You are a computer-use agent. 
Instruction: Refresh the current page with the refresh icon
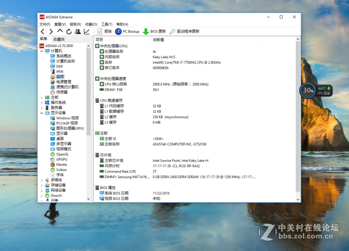pyautogui.click(x=69, y=31)
